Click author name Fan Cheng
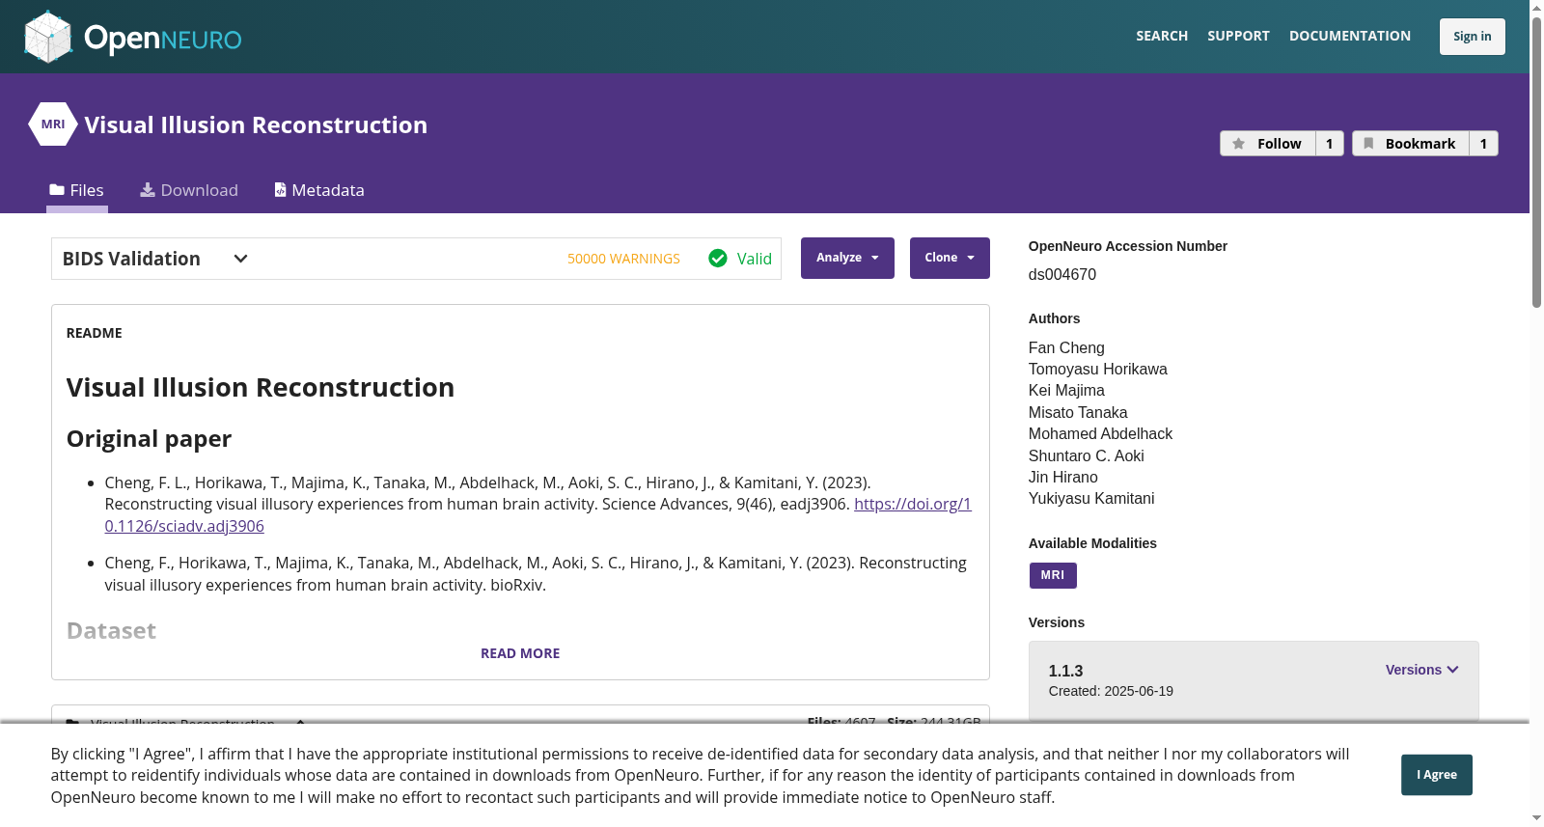1544x827 pixels. [1066, 347]
